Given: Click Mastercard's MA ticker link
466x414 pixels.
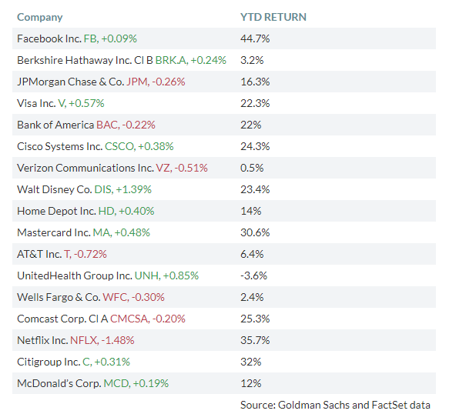Looking at the screenshot, I should (100, 232).
